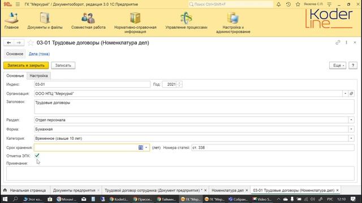Navigate forward with the right arrow
Viewport: 362px width, 203px height.
point(19,43)
